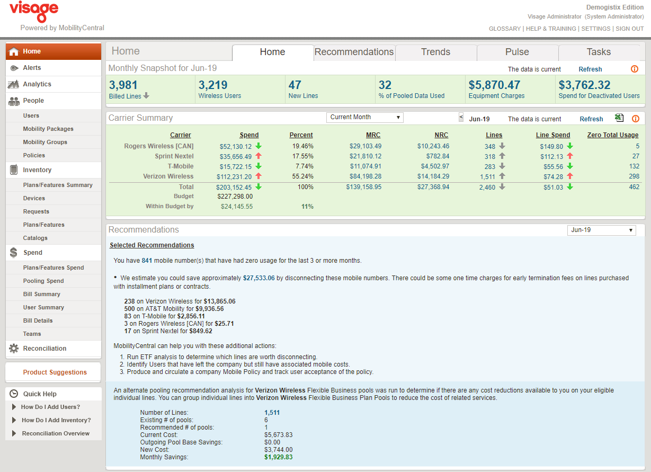Image resolution: width=651 pixels, height=472 pixels.
Task: Open the Current Month period dropdown
Action: point(364,118)
